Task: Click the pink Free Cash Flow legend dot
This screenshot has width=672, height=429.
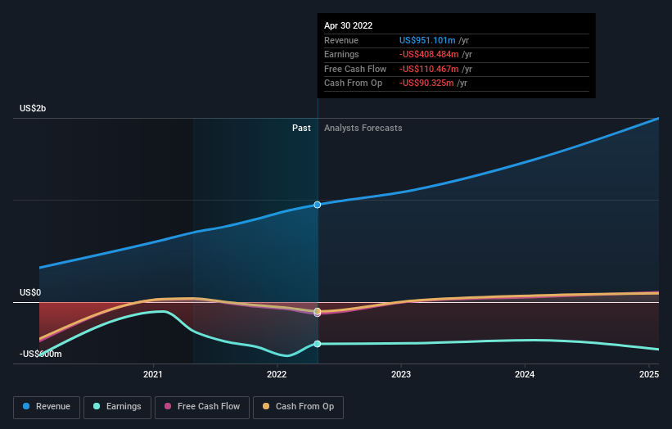Action: pos(168,406)
